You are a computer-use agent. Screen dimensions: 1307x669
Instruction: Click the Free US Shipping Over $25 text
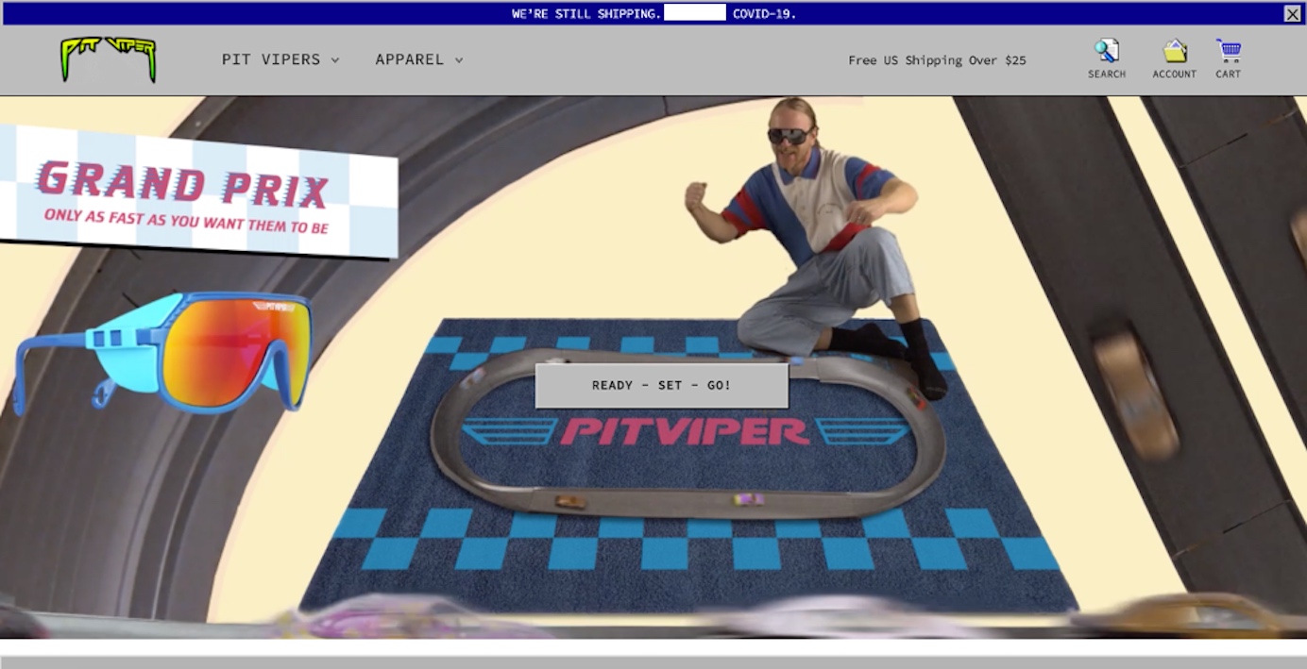pyautogui.click(x=937, y=60)
